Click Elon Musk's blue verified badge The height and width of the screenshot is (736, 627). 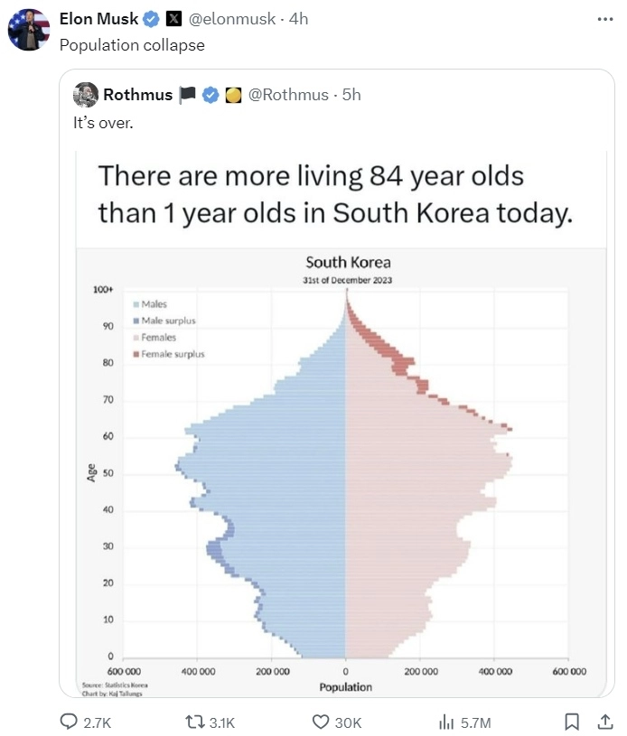(x=151, y=19)
